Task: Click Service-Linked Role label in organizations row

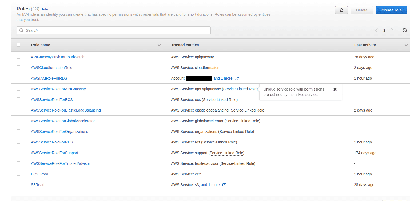Action: (x=236, y=132)
